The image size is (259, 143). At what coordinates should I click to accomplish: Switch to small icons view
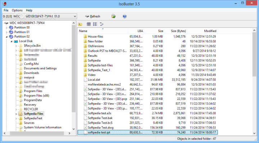95,24
